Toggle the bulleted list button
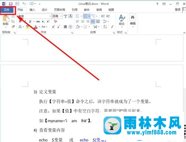The height and width of the screenshot is (142, 186). pos(78,16)
